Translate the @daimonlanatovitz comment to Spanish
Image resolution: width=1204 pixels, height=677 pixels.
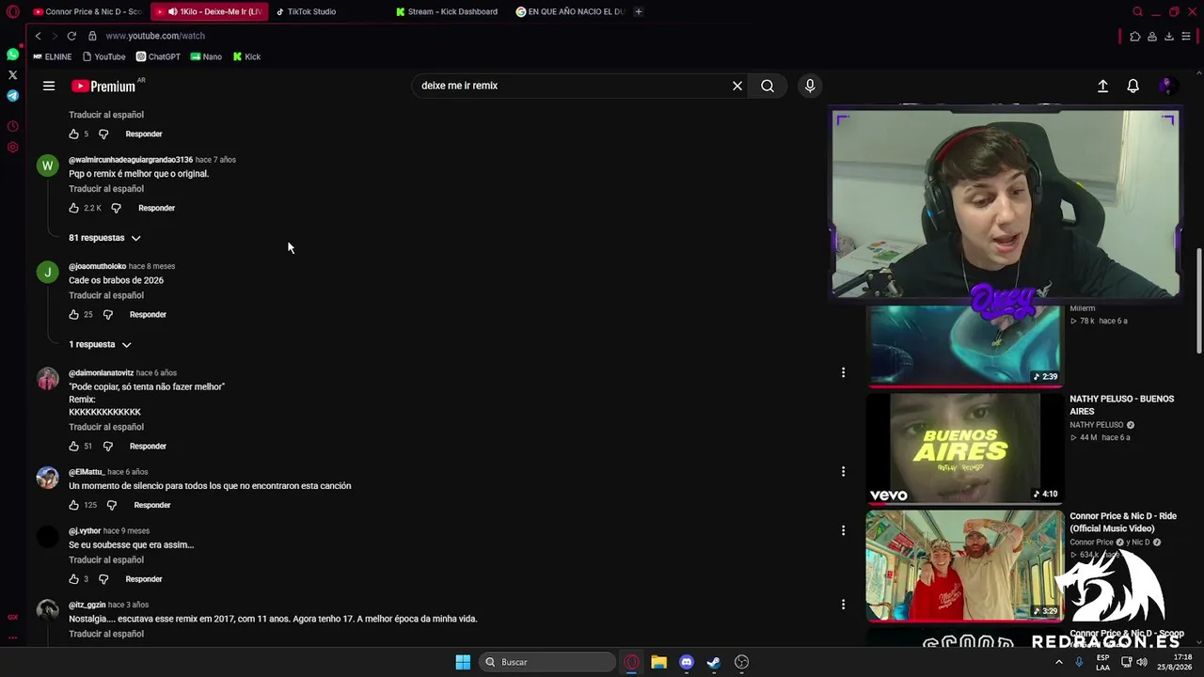click(106, 427)
